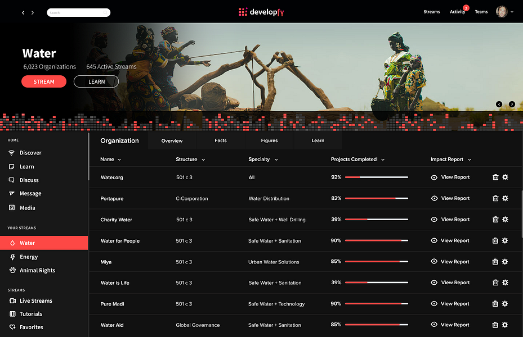The width and height of the screenshot is (523, 337).
Task: Show previous hero banner slide
Action: coord(499,104)
